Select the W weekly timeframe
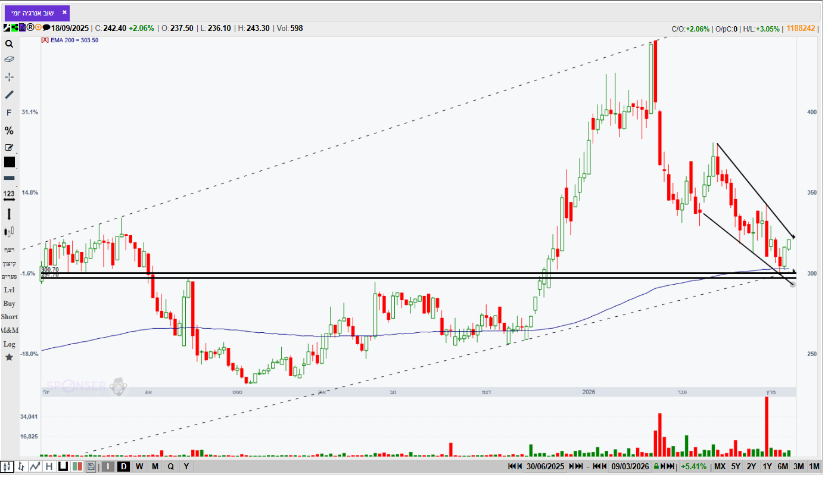Viewport: 825px width, 477px height. click(x=139, y=466)
